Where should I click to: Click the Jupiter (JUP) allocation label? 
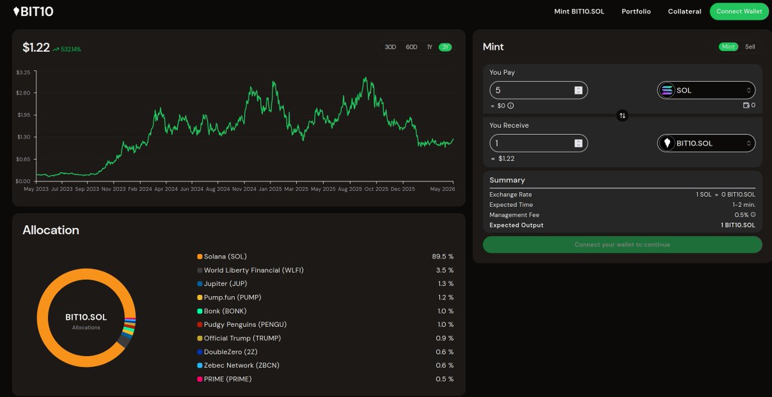pyautogui.click(x=225, y=284)
